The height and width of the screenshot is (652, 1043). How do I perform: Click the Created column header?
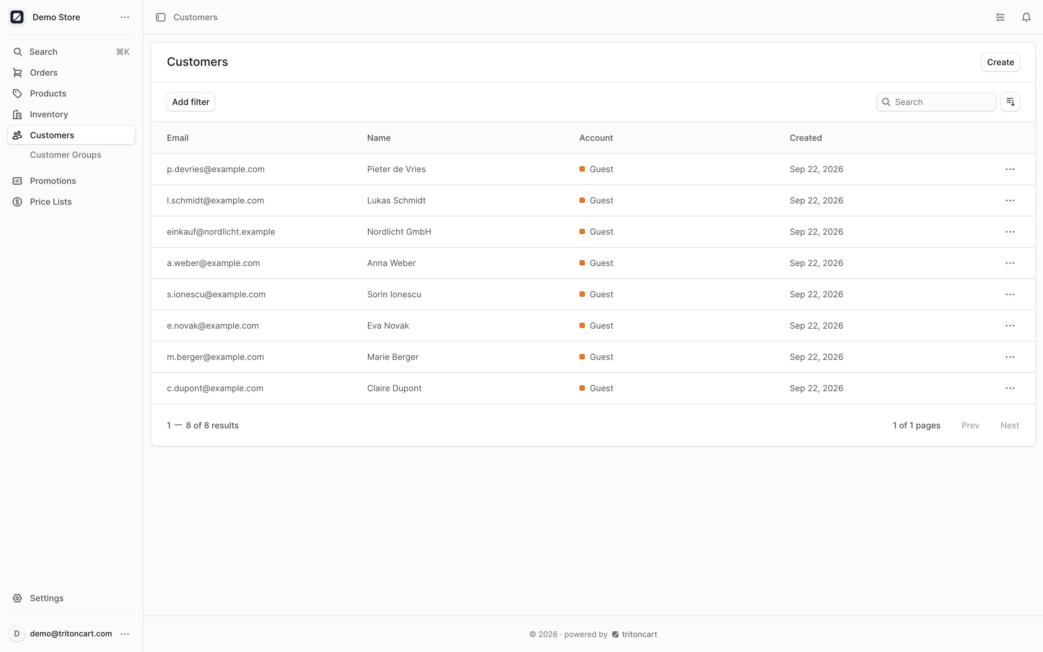coord(805,138)
